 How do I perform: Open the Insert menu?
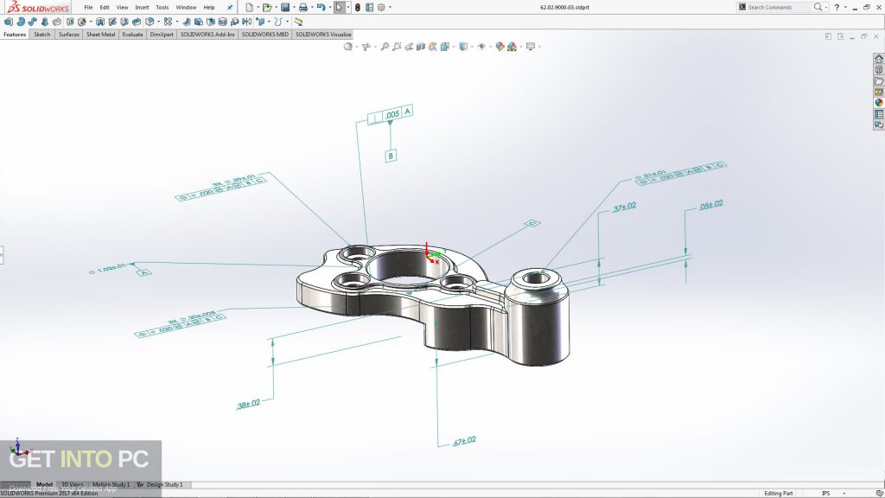point(142,7)
